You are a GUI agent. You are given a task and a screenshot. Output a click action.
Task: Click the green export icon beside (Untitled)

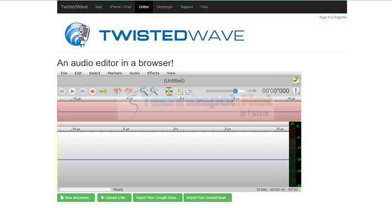[x=296, y=80]
